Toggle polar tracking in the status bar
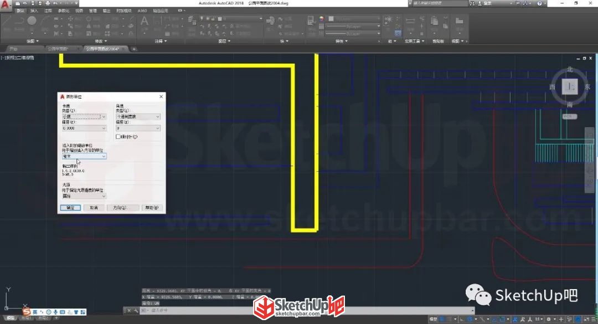 (470, 319)
